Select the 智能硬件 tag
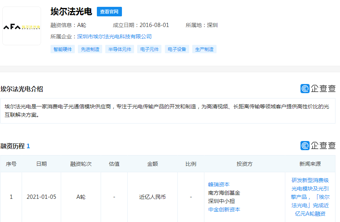340x222 pixels. point(63,49)
